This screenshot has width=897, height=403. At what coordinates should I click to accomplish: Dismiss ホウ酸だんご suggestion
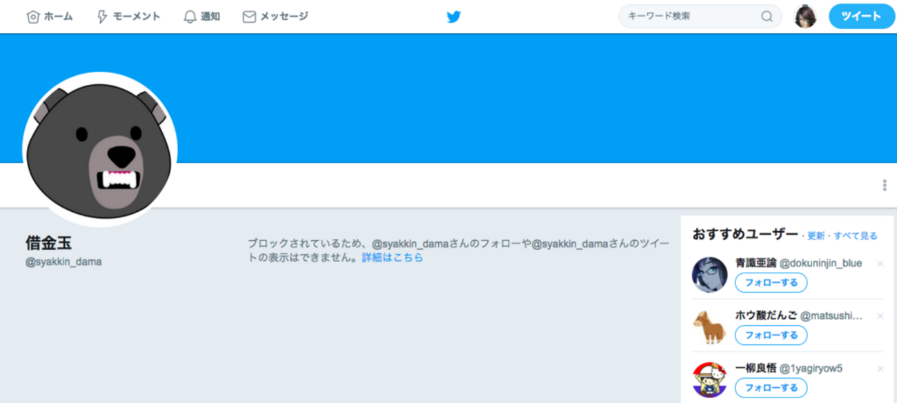tap(880, 316)
